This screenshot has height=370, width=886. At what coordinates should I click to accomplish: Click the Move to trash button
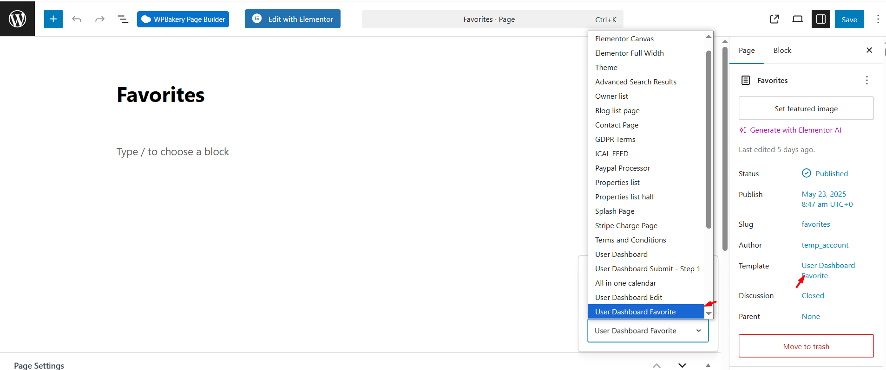[x=806, y=346]
